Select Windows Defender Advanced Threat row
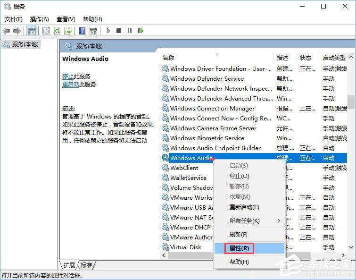 (254, 98)
